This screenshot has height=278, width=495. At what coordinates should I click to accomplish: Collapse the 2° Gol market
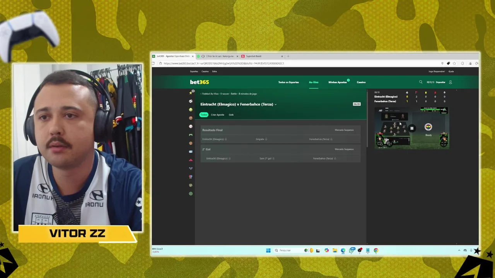280,149
